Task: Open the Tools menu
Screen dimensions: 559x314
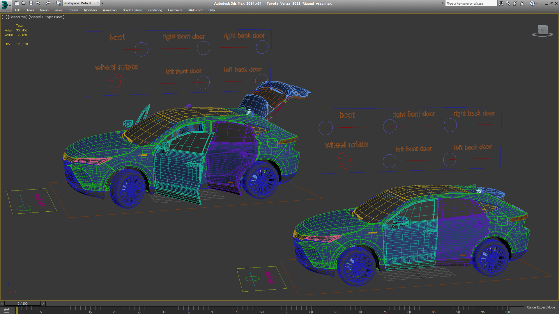Action: [x=30, y=10]
